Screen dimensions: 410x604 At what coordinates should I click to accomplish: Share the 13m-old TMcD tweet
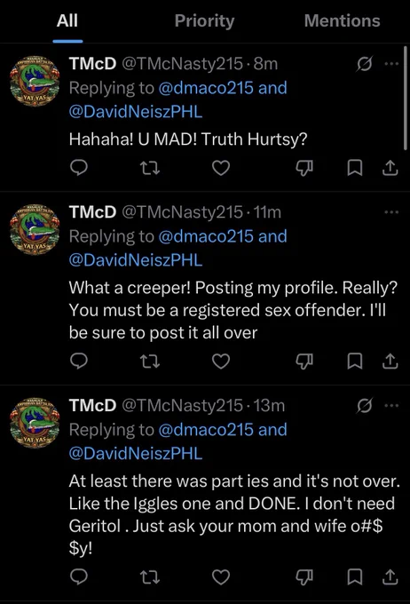[x=390, y=576]
